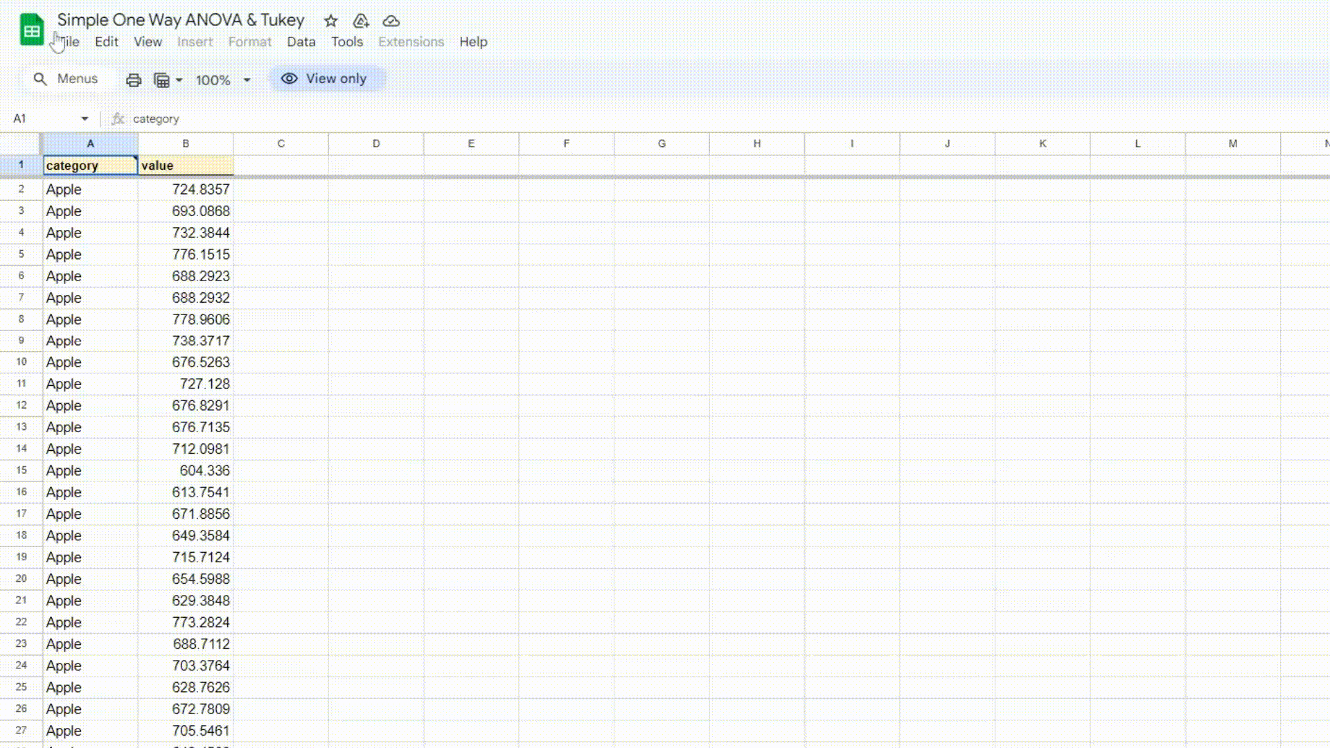Open the 100% zoom dropdown

pos(223,80)
